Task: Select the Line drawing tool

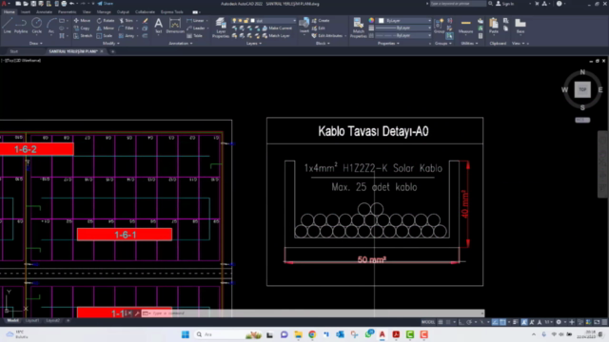Action: (8, 26)
